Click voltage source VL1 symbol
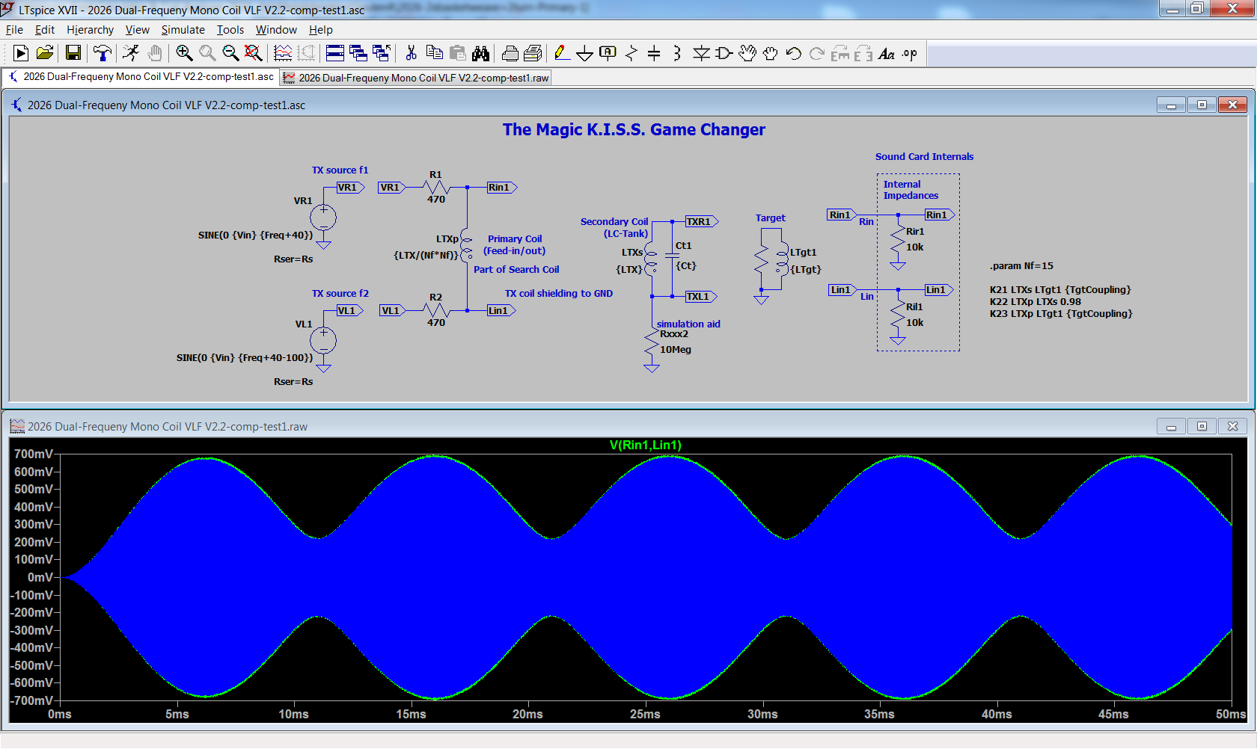The width and height of the screenshot is (1257, 749). tap(323, 341)
